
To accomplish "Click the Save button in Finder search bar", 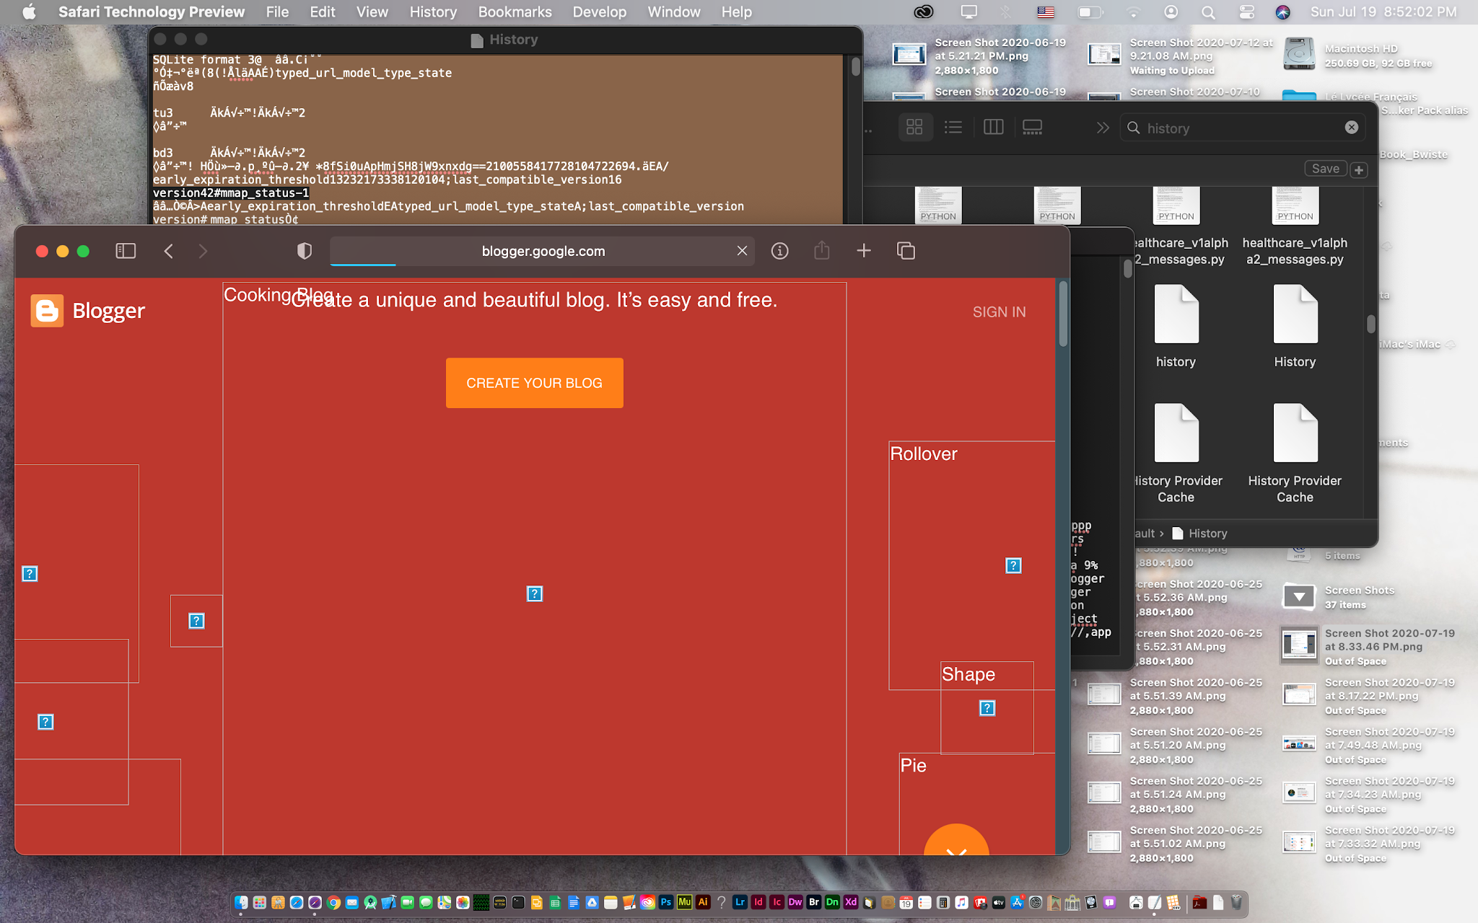I will click(1326, 168).
